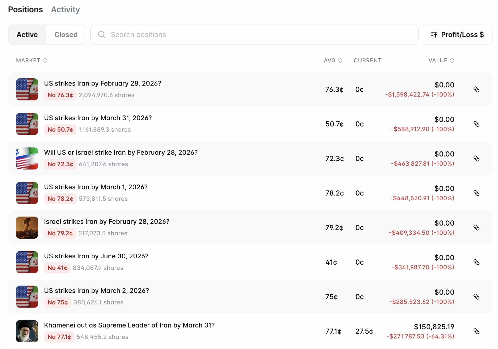The image size is (498, 349).
Task: Open 'US strikes Iran by March 2, 2026?' market
Action: click(x=96, y=291)
